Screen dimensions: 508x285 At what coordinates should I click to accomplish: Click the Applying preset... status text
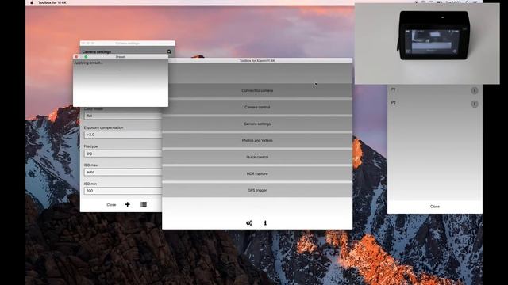coord(88,63)
